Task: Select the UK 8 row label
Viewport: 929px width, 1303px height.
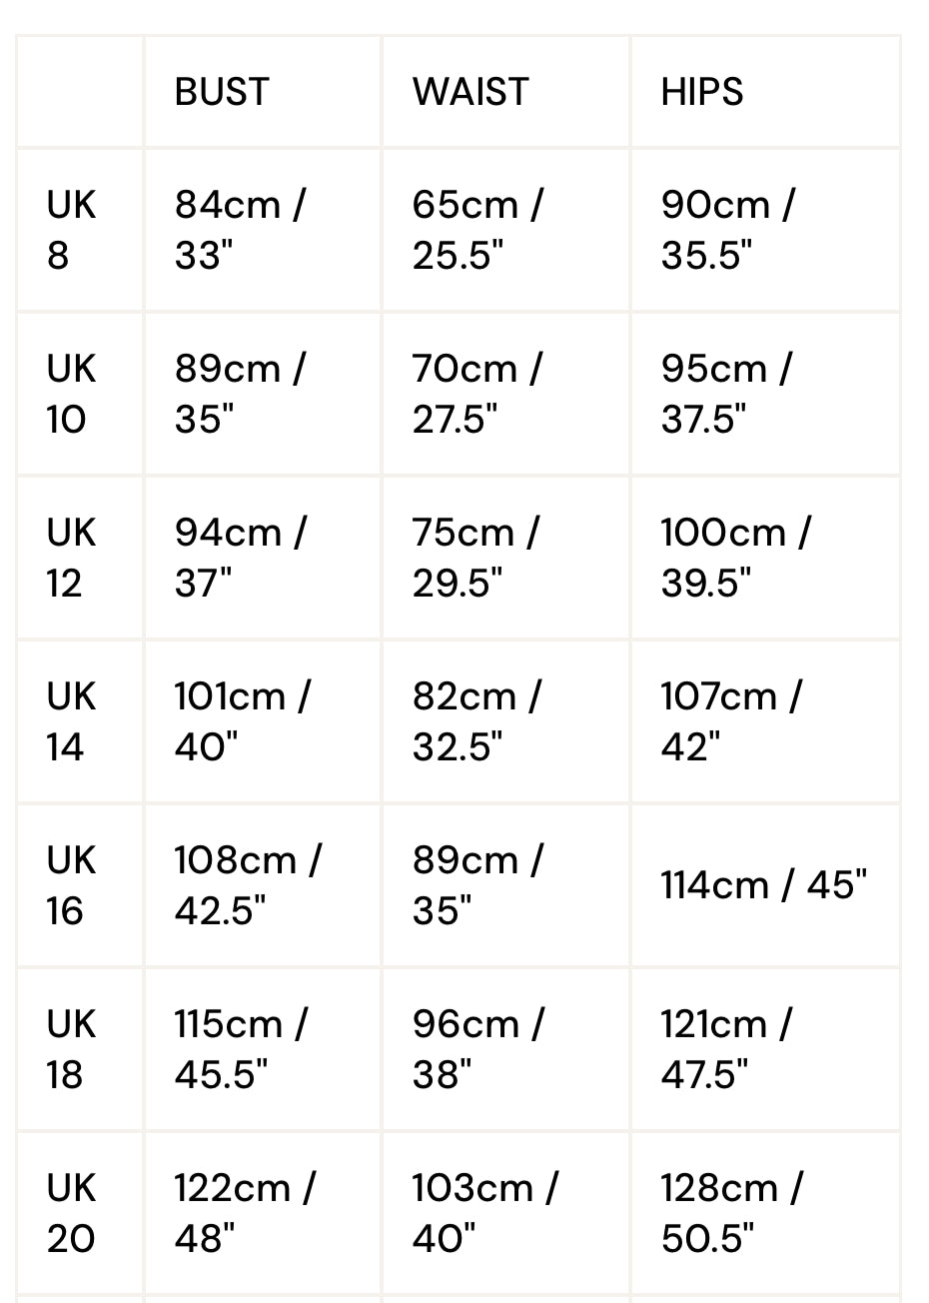Action: click(x=71, y=230)
